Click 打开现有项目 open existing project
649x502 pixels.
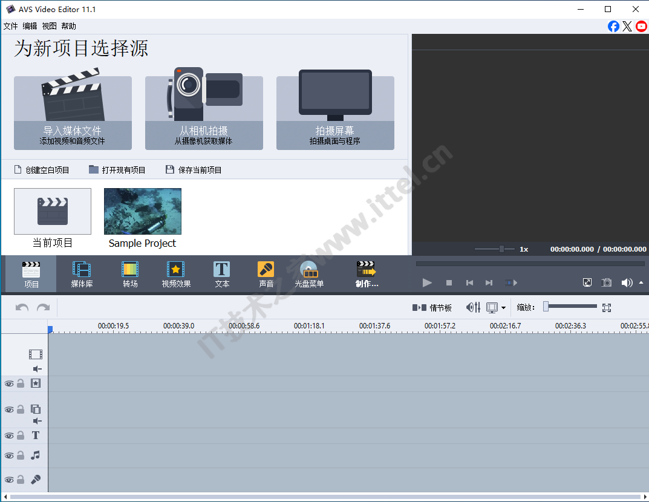pos(117,170)
